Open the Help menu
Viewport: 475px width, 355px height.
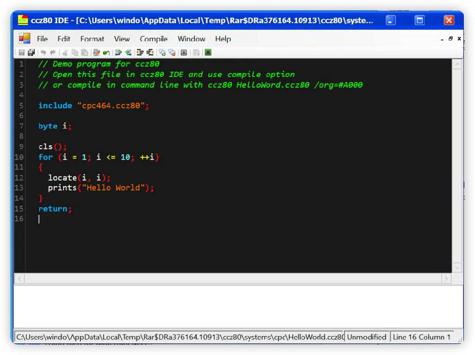(223, 39)
